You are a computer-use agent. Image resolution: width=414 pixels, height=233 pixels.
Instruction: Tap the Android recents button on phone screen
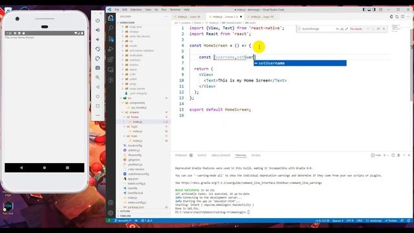(67, 168)
